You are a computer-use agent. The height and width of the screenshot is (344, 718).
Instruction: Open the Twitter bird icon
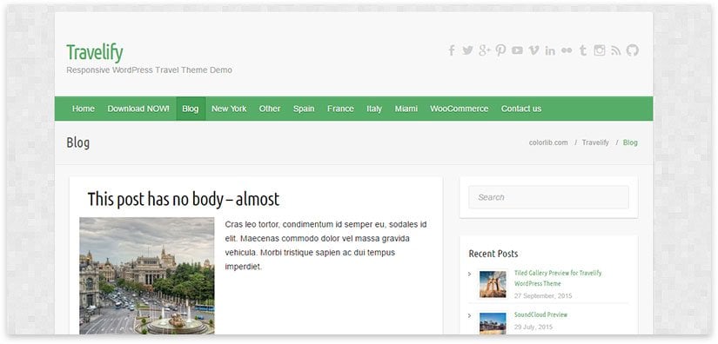(467, 50)
